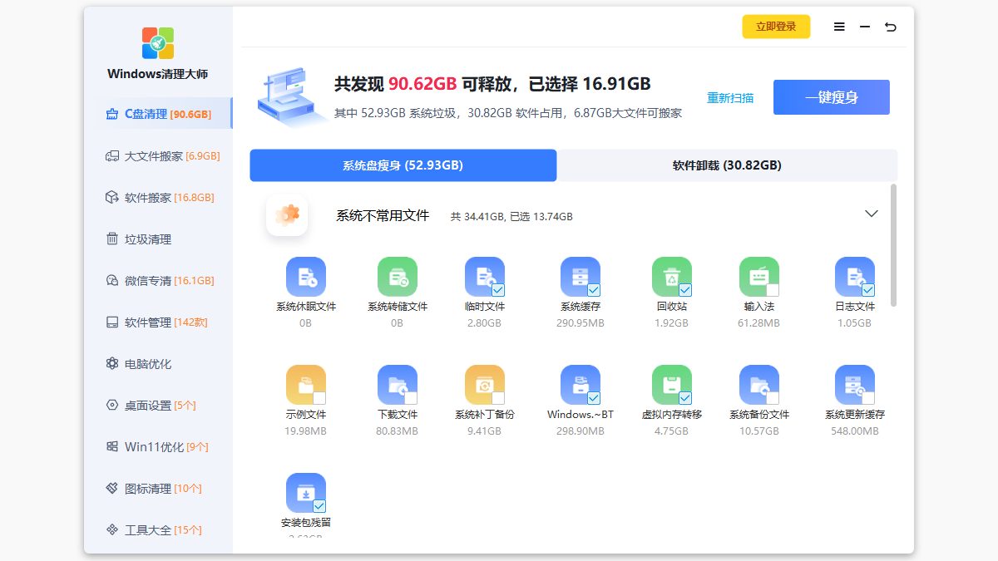Open C盘清理 via its sidebar icon
The width and height of the screenshot is (998, 561).
(x=112, y=115)
